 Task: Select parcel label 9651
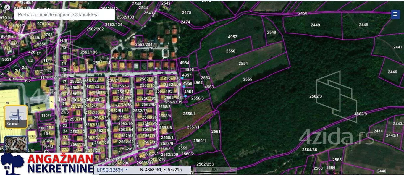click(x=7, y=59)
